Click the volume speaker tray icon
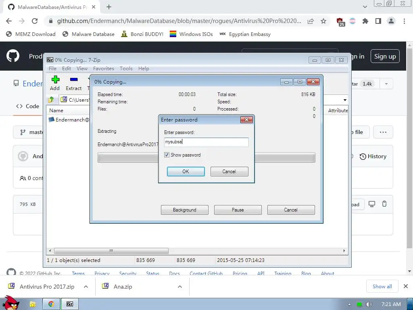 [x=369, y=304]
